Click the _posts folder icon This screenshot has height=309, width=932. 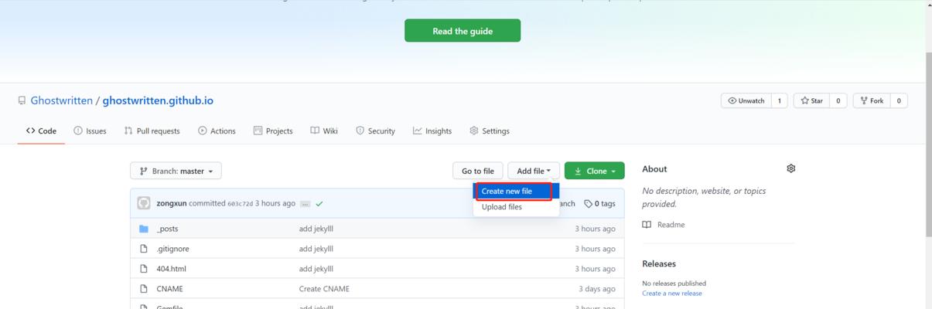tap(143, 229)
